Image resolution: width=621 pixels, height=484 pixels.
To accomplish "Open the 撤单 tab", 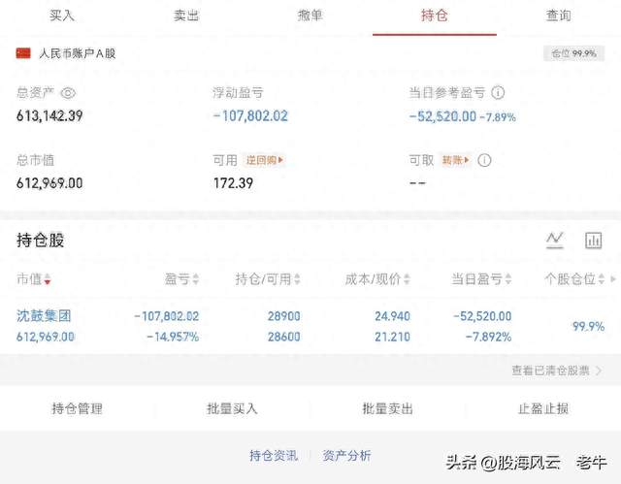I will (310, 16).
